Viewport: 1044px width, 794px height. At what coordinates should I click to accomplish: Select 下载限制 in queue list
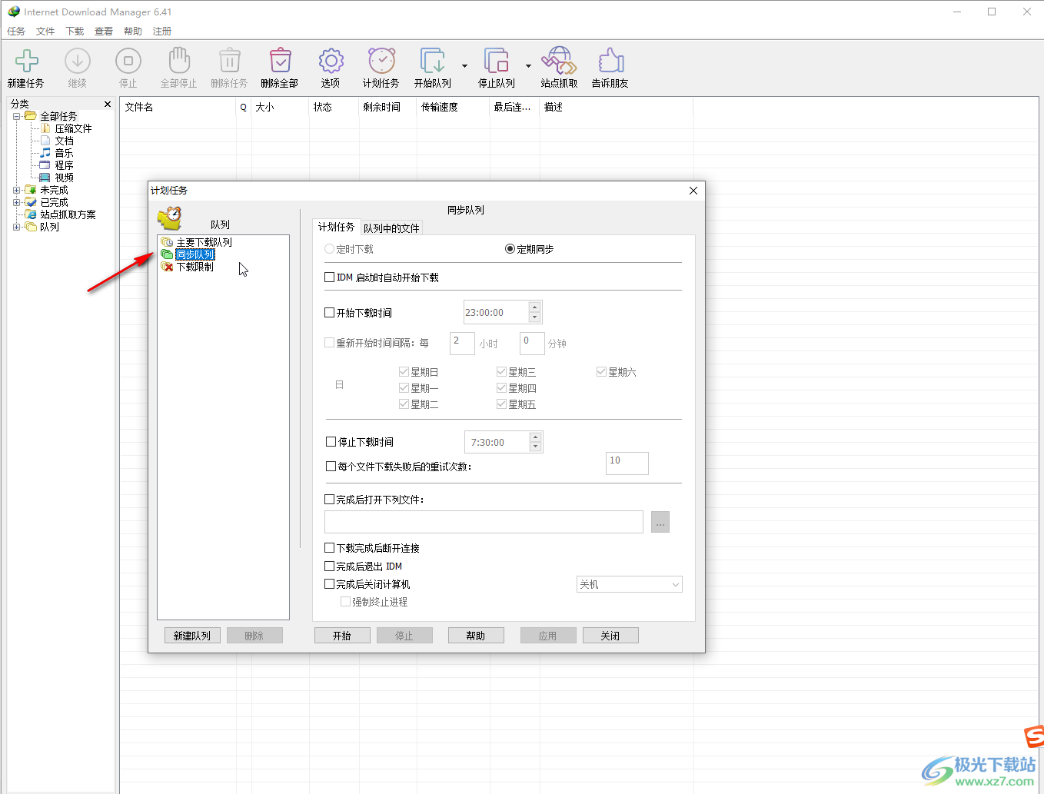tap(195, 267)
